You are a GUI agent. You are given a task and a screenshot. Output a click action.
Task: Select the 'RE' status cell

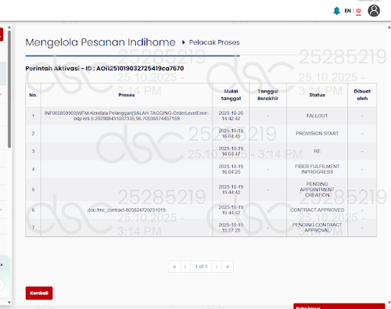317,151
